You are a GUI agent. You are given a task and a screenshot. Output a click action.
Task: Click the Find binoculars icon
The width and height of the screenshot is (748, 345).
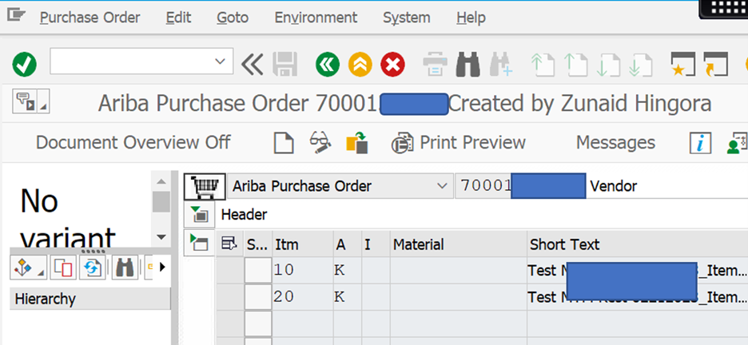[x=467, y=64]
